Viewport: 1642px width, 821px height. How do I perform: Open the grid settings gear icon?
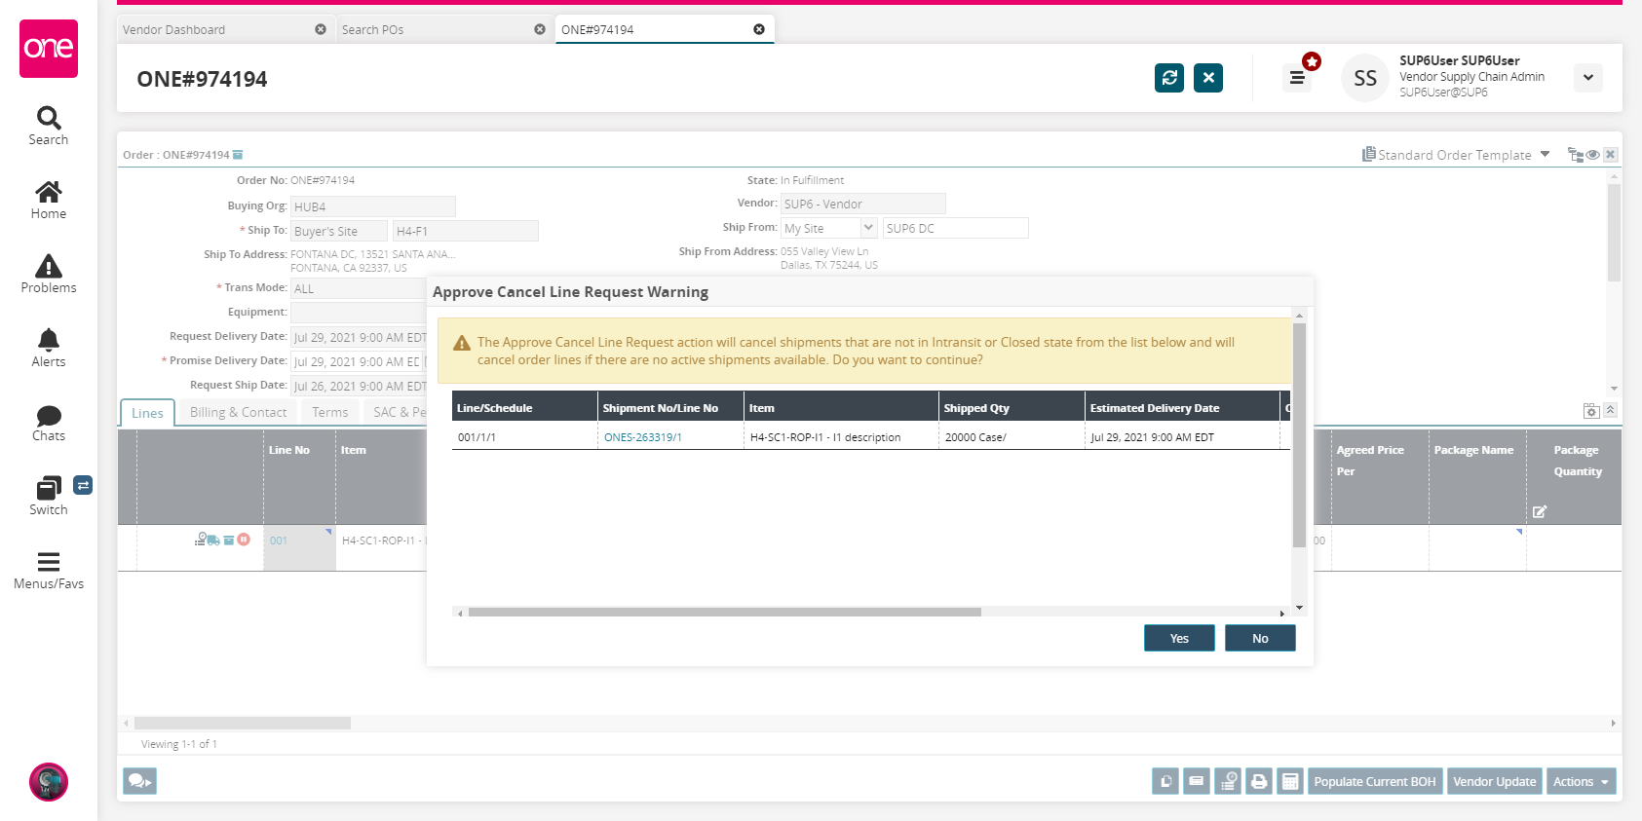[1591, 411]
